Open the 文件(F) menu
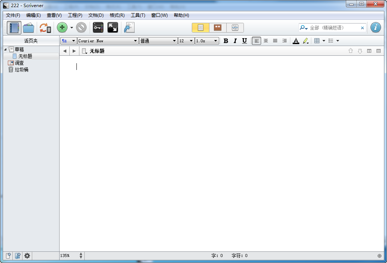 tap(13, 15)
